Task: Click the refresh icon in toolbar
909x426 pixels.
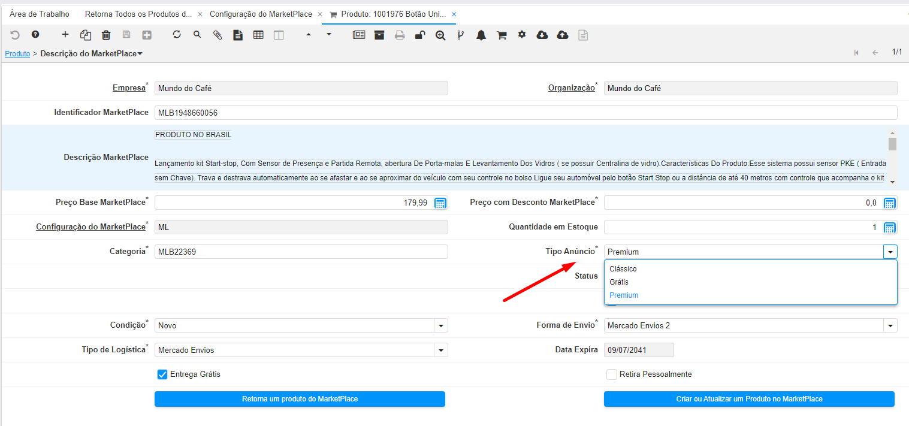Action: tap(177, 35)
